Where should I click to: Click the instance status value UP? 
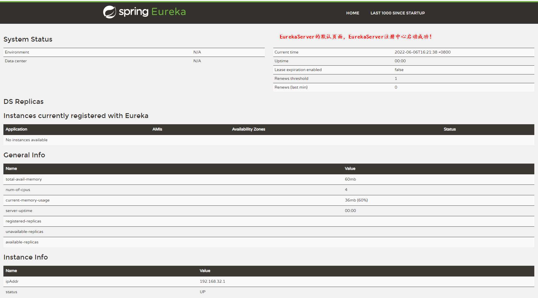click(x=202, y=292)
